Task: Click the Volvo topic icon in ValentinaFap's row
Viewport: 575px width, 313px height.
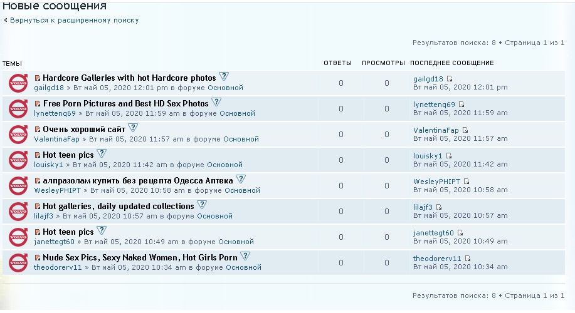Action: point(18,134)
